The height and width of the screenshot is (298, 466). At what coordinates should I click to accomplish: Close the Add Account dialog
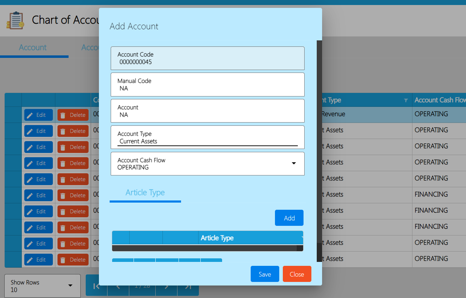pyautogui.click(x=297, y=274)
